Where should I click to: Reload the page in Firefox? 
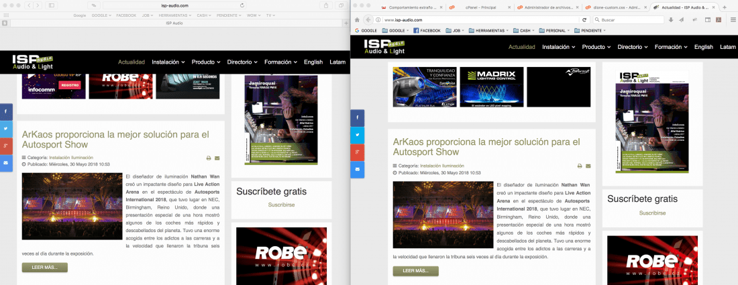tap(584, 19)
